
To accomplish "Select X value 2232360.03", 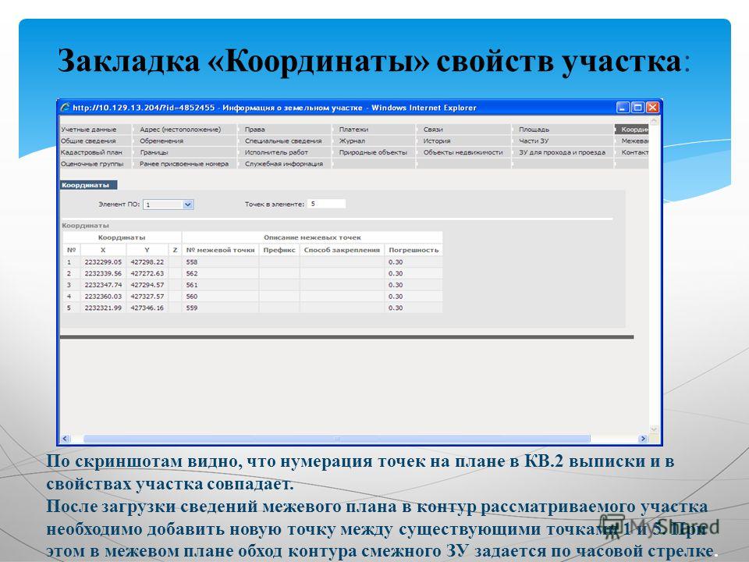I will 103,297.
